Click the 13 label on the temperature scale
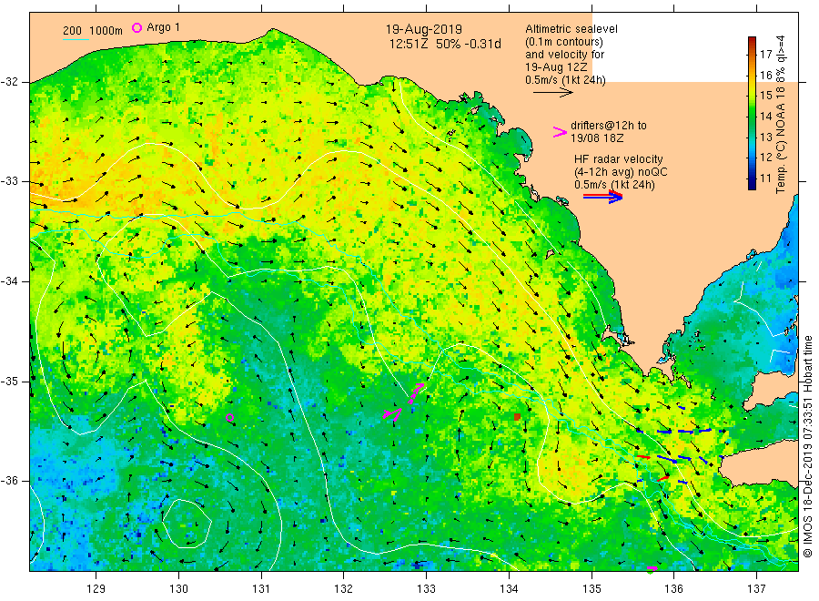 click(x=765, y=137)
